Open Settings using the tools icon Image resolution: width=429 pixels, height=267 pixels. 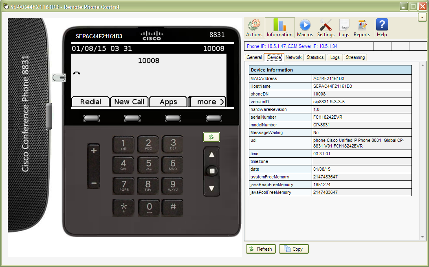click(x=326, y=27)
